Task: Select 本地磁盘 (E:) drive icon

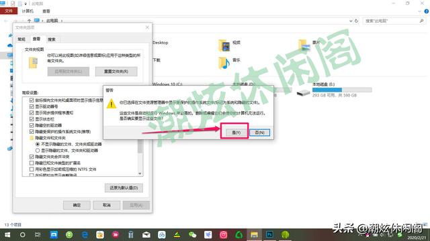Action: point(304,92)
